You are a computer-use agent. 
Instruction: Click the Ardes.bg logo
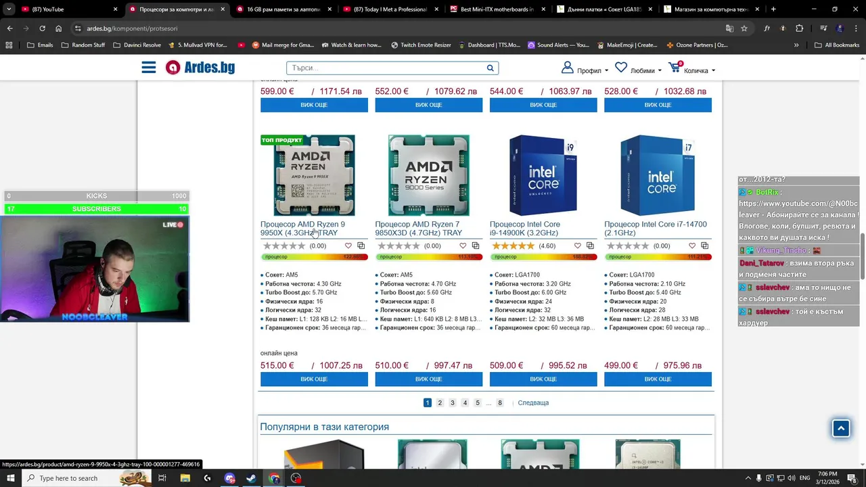pyautogui.click(x=201, y=68)
